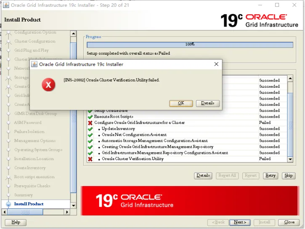Select the Oracle Cluster Verification Utility row
Screen dimensions: 305x229
(187, 159)
